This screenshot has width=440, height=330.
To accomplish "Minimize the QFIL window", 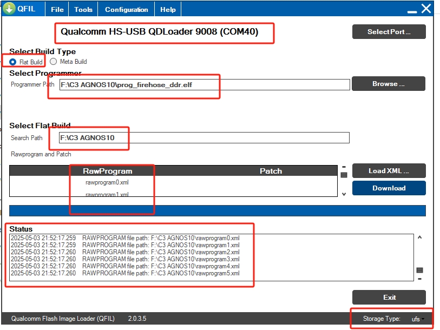I will [x=412, y=11].
